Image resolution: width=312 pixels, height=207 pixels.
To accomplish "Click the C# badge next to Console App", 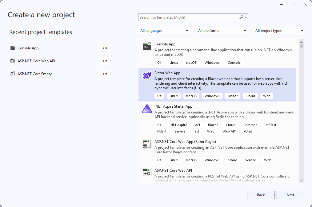I will 105,48.
